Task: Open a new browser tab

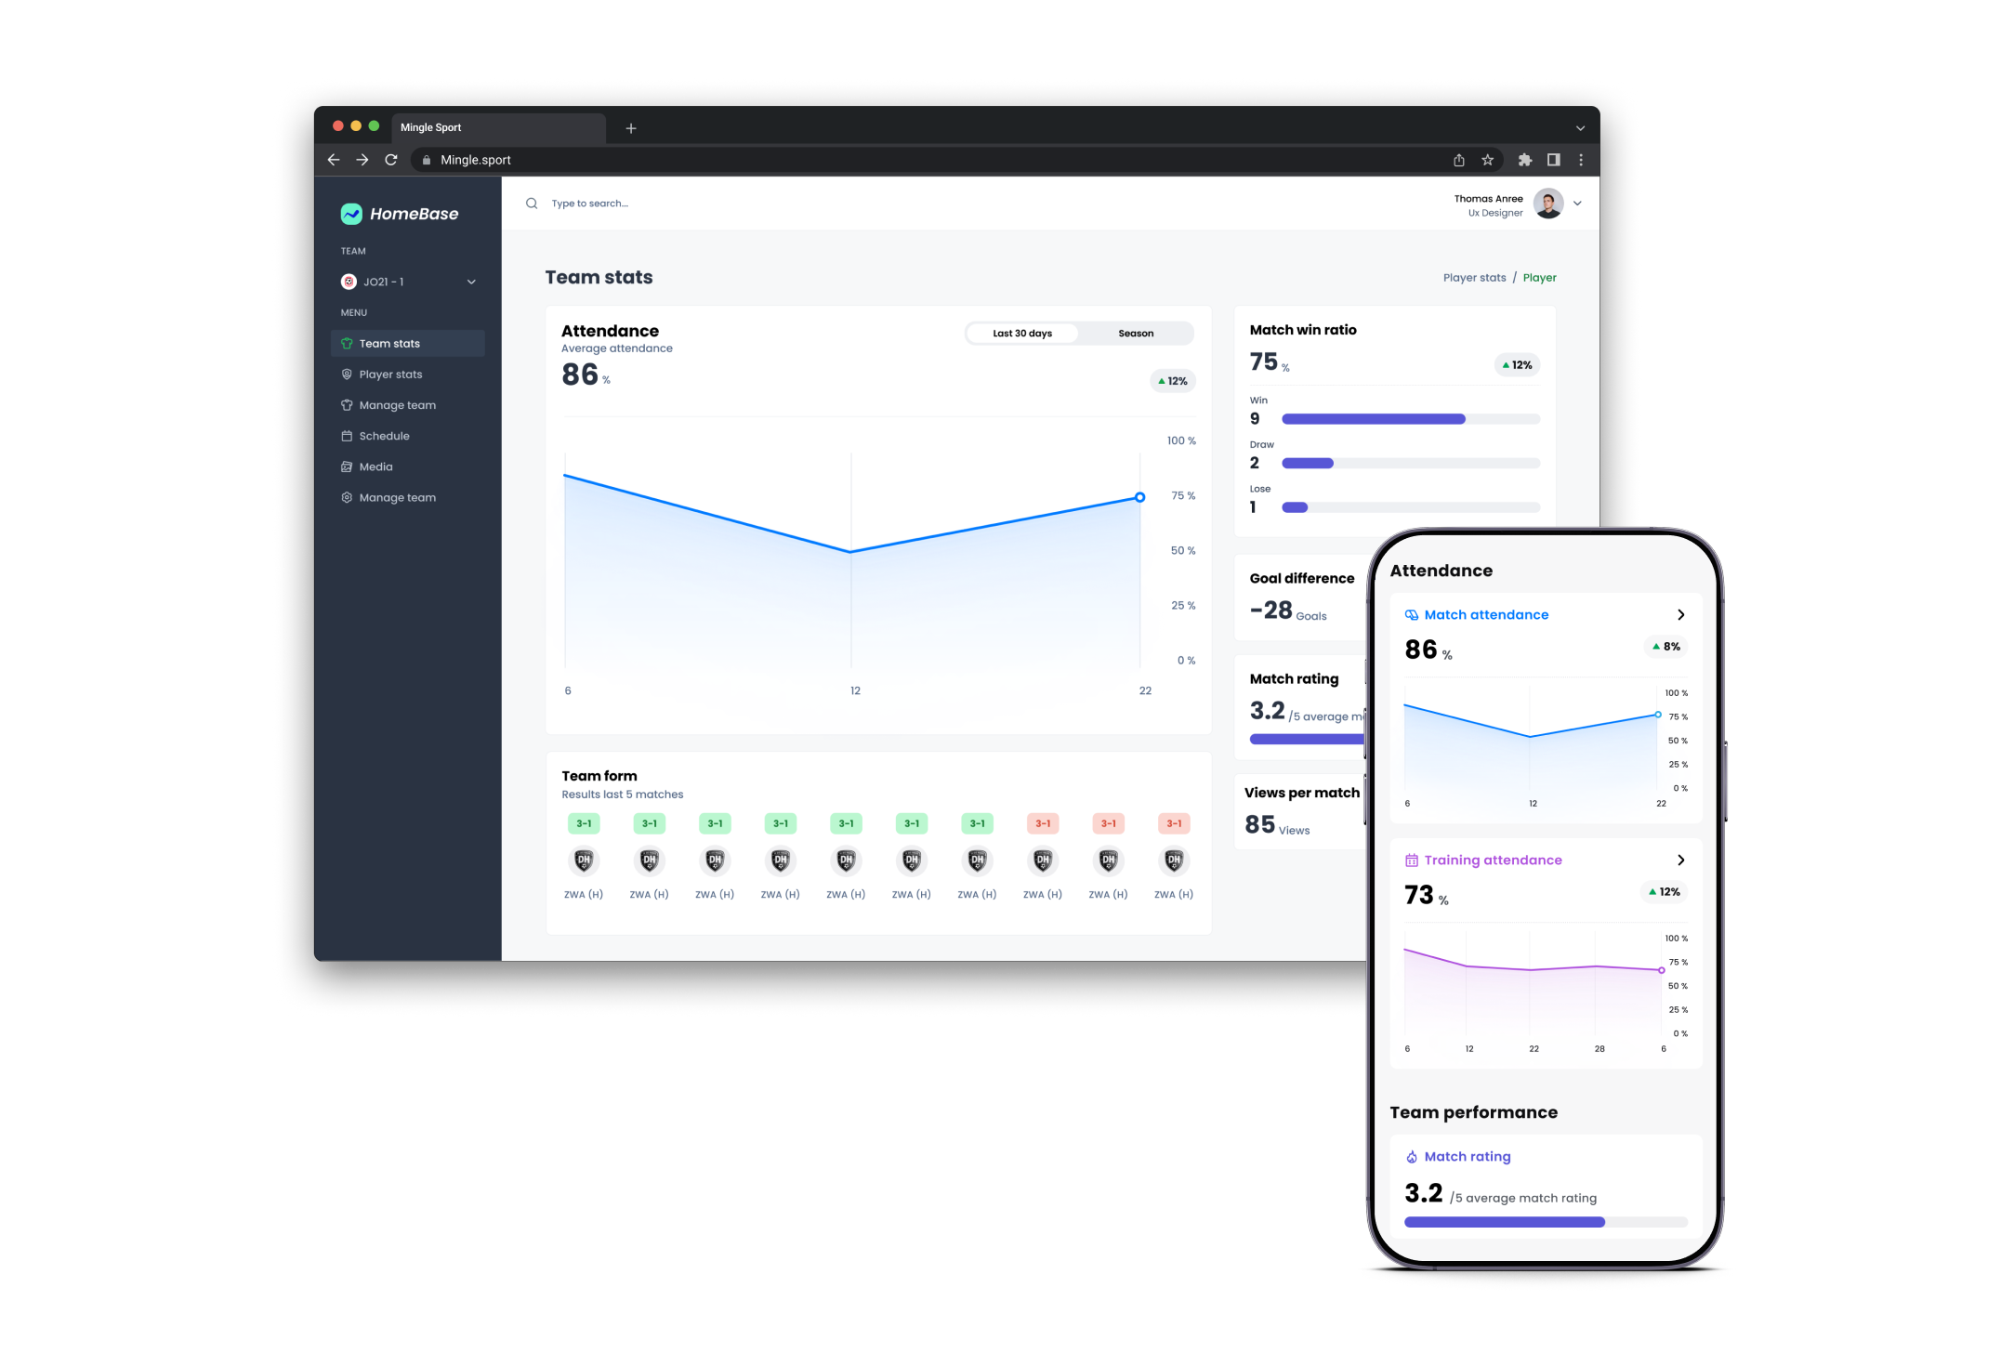Action: 631,128
